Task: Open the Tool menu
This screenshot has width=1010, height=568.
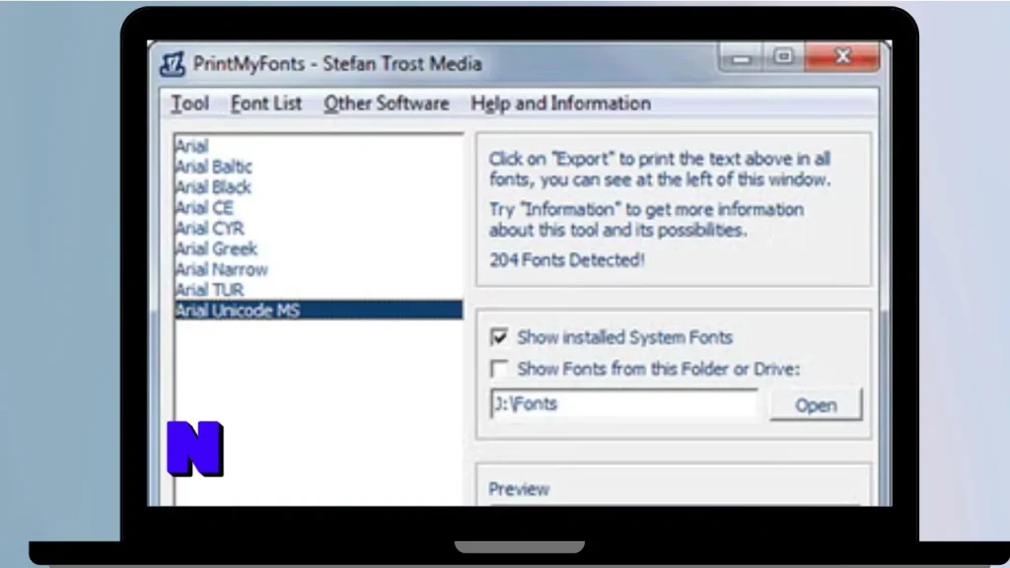Action: coord(190,104)
